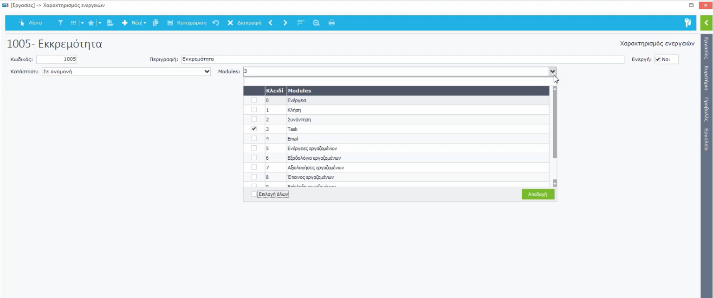The width and height of the screenshot is (713, 298).
Task: Check the Συνάντηση module checkbox
Action: click(x=253, y=119)
